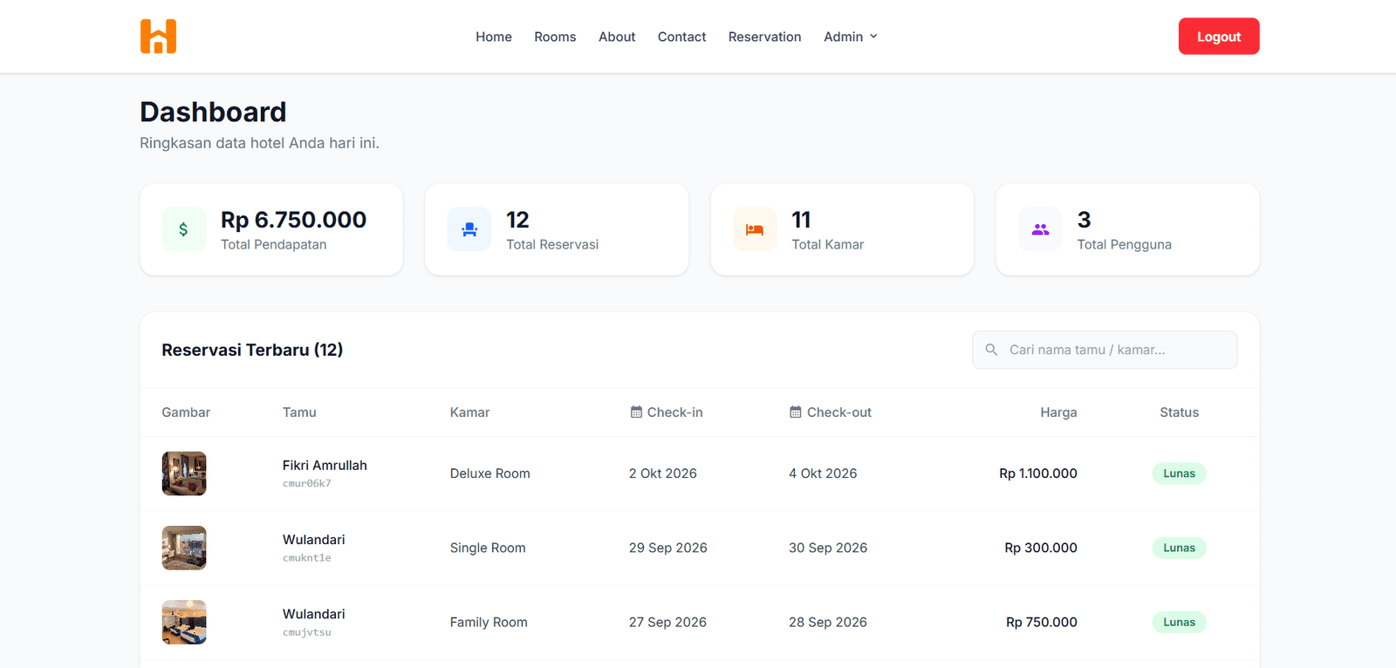Navigate to the Reservation page
This screenshot has height=668, width=1396.
[x=764, y=37]
